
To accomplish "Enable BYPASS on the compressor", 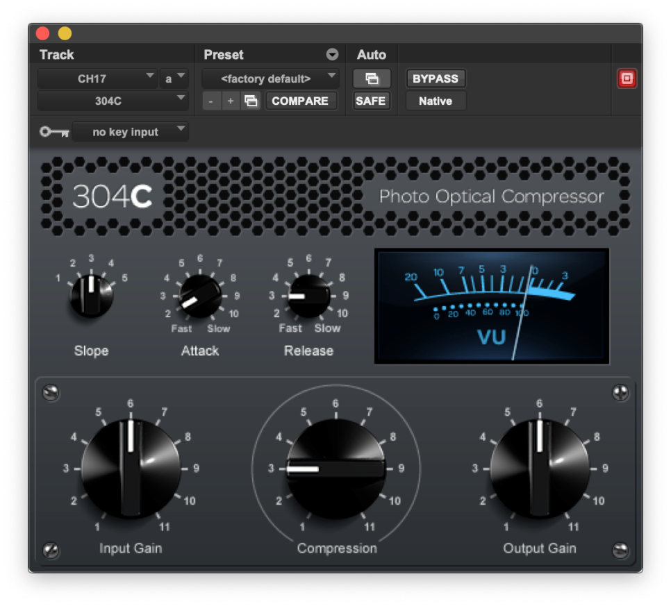I will 436,78.
